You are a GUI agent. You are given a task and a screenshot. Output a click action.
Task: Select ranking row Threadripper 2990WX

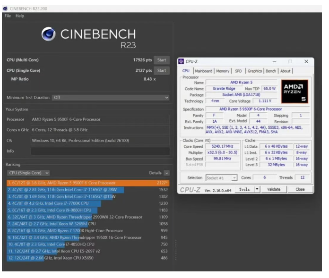coord(88,217)
